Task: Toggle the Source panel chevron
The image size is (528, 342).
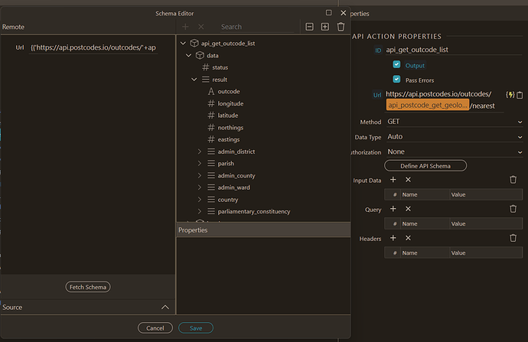Action: point(165,307)
